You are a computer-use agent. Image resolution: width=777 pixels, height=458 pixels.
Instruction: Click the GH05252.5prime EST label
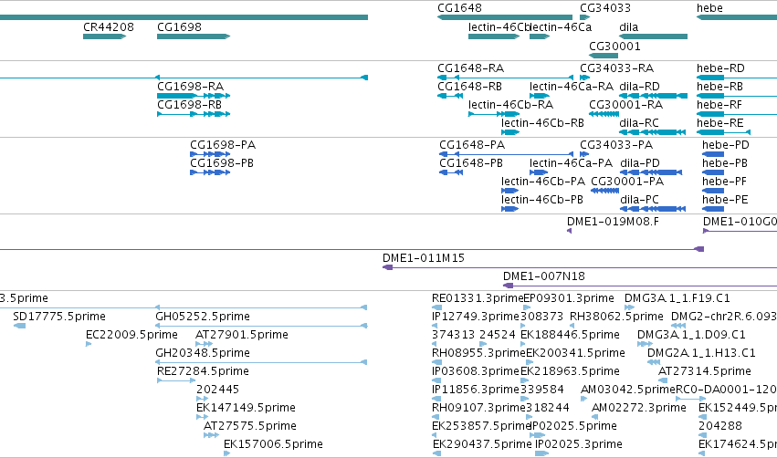[203, 317]
